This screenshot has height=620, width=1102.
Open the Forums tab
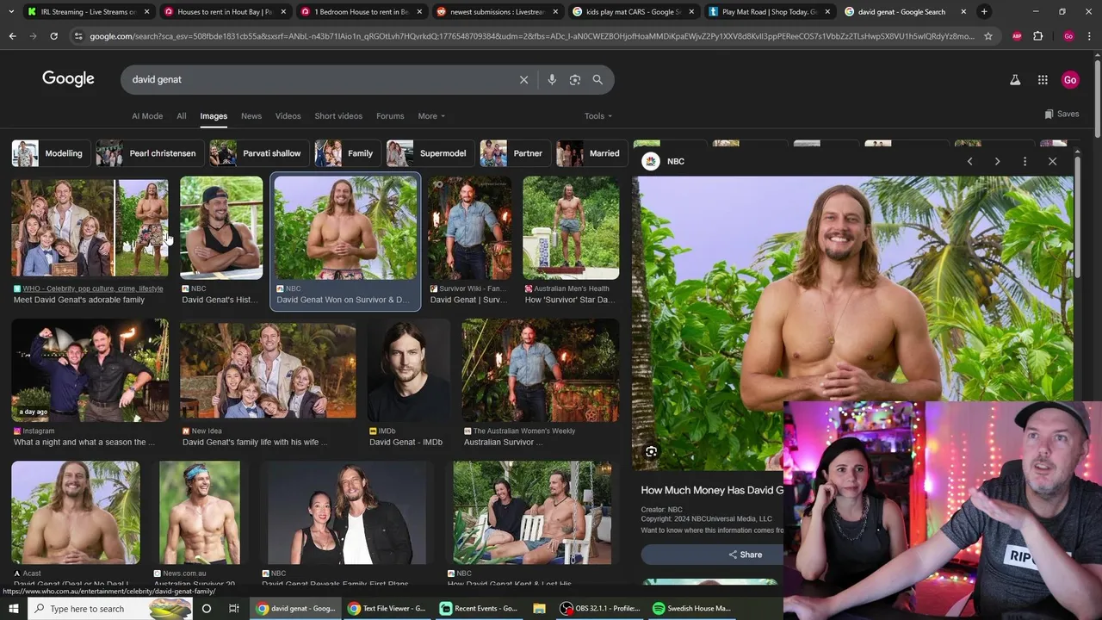click(x=390, y=116)
